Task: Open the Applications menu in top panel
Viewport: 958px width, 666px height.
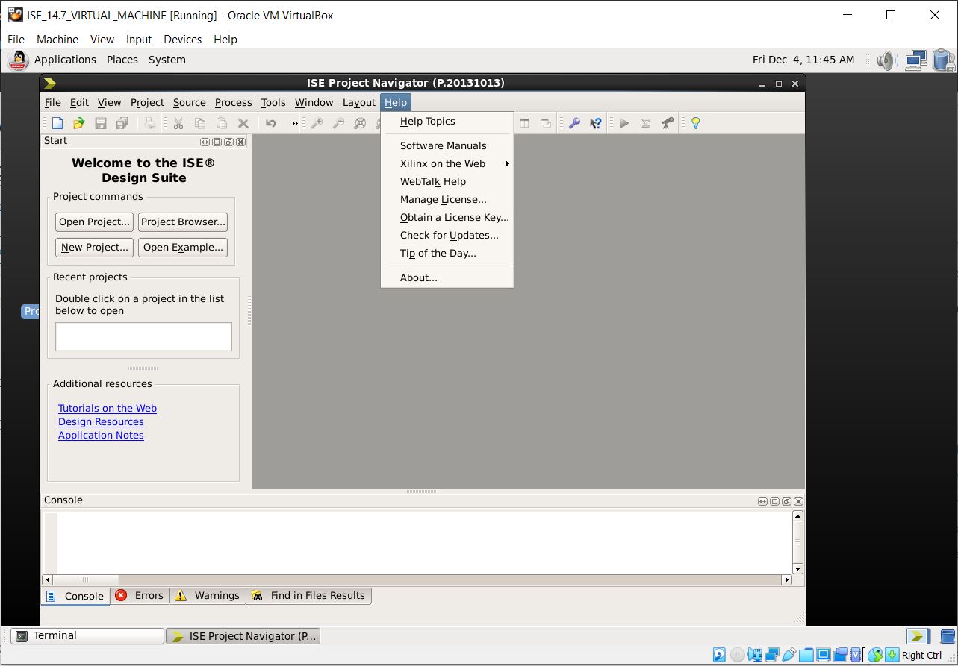Action: pyautogui.click(x=65, y=60)
